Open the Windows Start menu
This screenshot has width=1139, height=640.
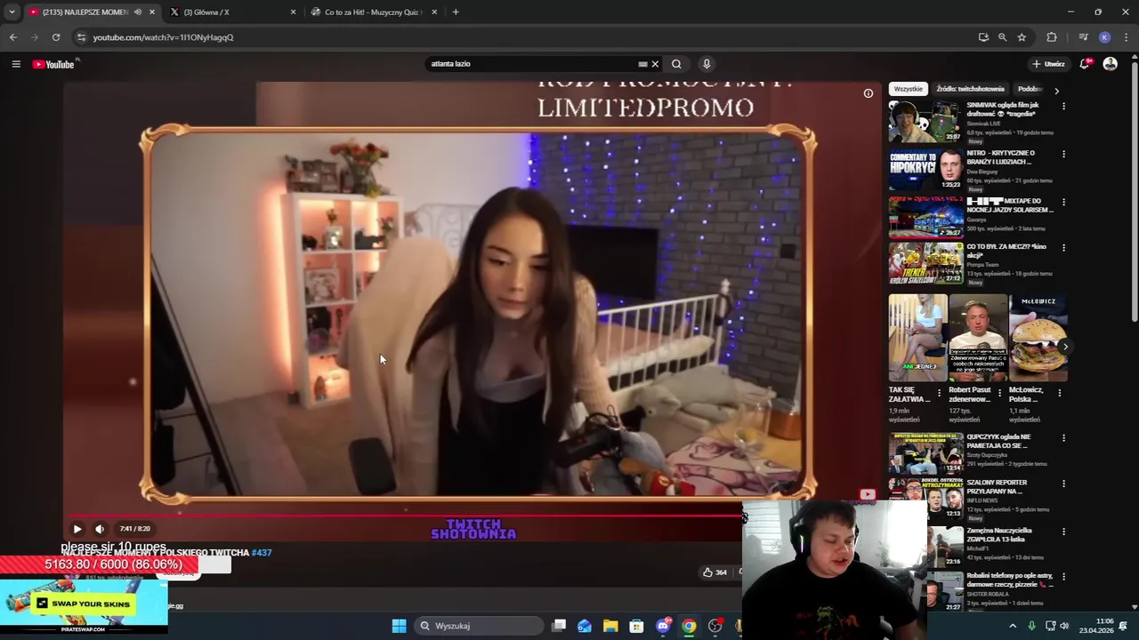coord(399,626)
